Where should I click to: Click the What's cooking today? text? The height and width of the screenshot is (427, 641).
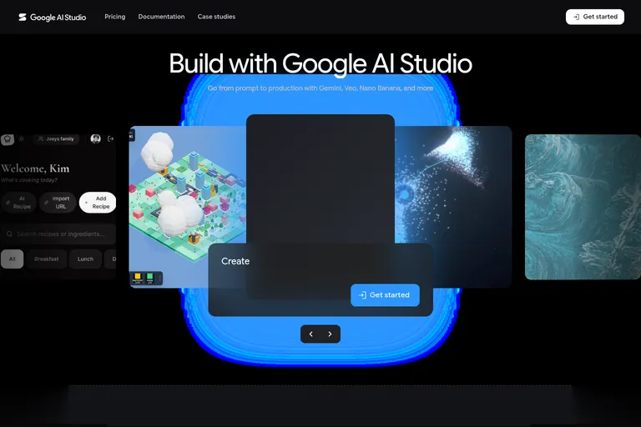(x=29, y=180)
